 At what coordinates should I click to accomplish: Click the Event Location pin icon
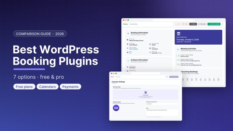(127, 48)
